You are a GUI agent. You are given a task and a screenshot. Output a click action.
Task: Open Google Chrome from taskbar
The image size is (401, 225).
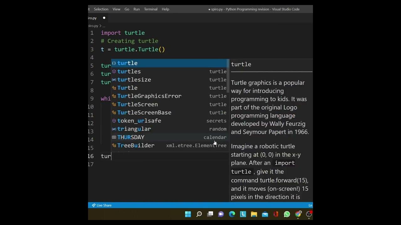pos(298,214)
